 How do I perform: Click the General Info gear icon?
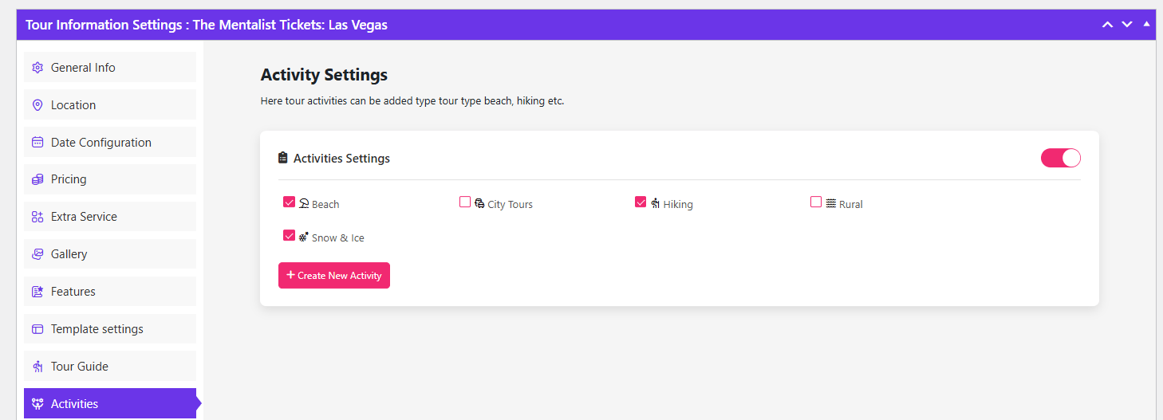[37, 68]
